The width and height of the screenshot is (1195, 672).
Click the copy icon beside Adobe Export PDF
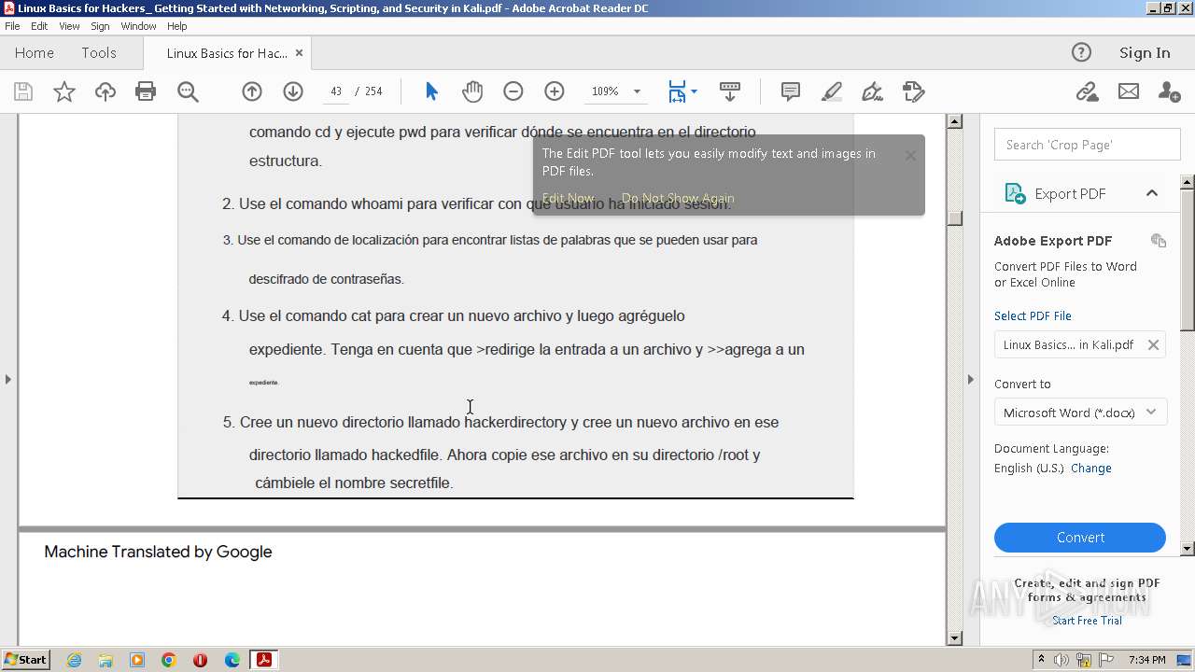point(1159,241)
